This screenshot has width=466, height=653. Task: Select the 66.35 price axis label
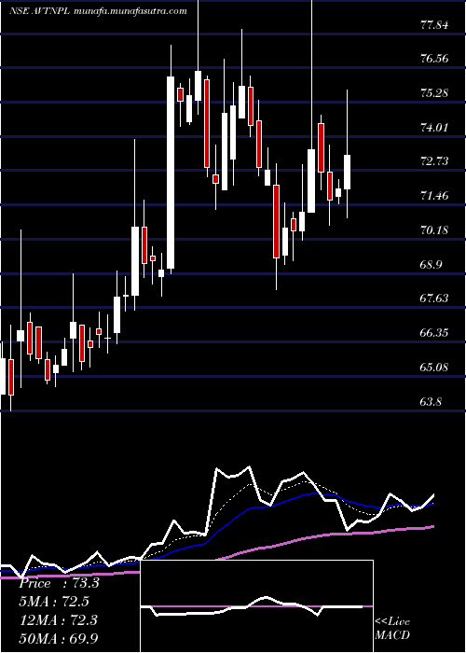tap(434, 333)
